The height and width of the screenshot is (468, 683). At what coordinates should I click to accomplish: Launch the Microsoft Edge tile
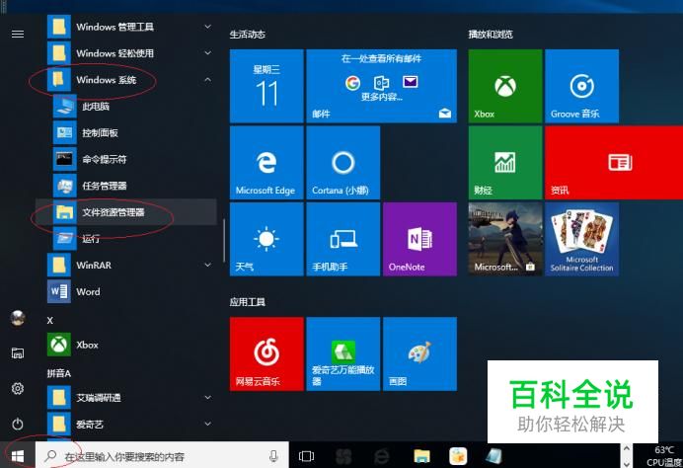pyautogui.click(x=266, y=163)
